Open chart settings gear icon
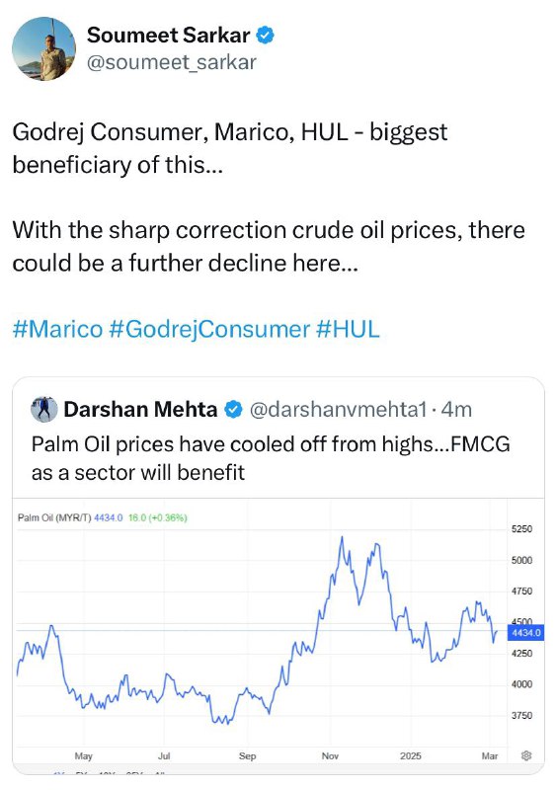The width and height of the screenshot is (557, 790). point(526,755)
